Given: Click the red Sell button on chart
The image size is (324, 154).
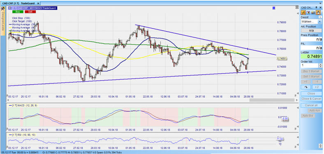Looking at the screenshot, I should pos(30,11).
